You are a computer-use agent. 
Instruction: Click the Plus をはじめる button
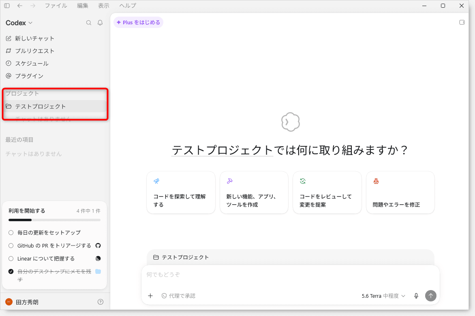coord(139,22)
